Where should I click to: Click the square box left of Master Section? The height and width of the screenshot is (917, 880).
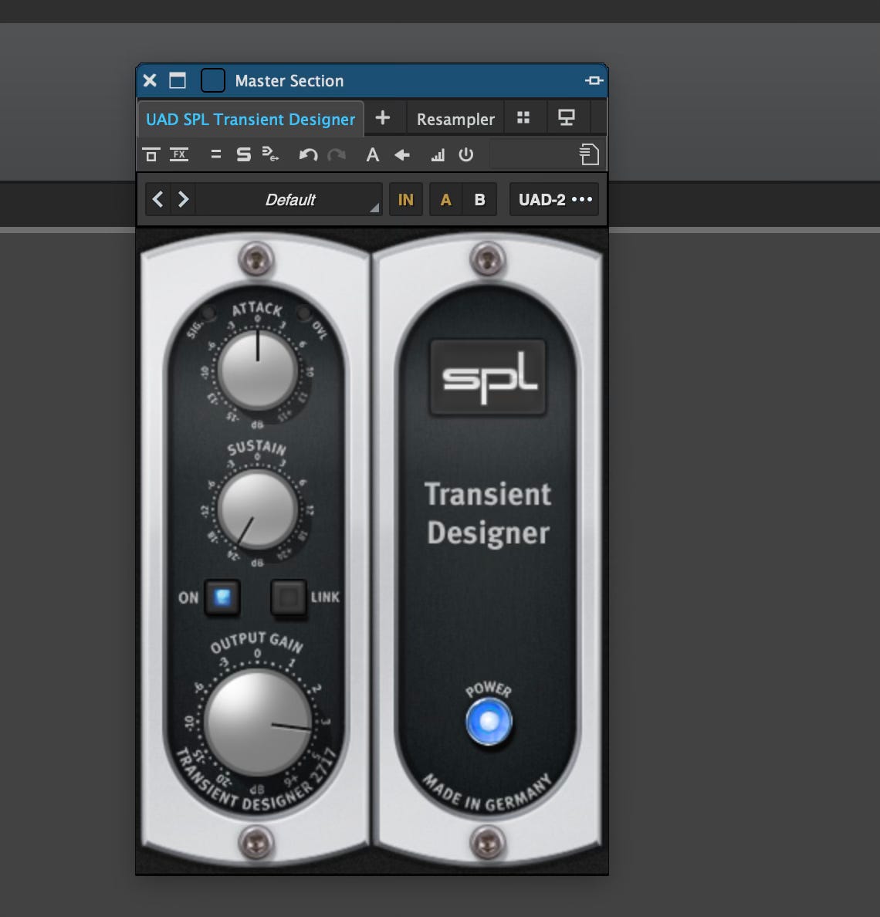click(213, 80)
